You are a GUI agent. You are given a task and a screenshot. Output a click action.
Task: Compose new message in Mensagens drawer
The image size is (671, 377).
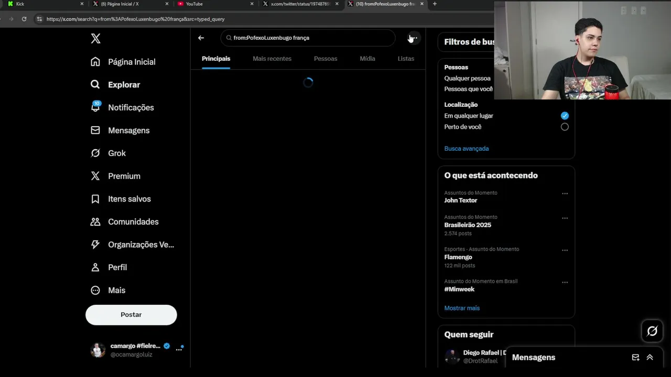point(635,357)
